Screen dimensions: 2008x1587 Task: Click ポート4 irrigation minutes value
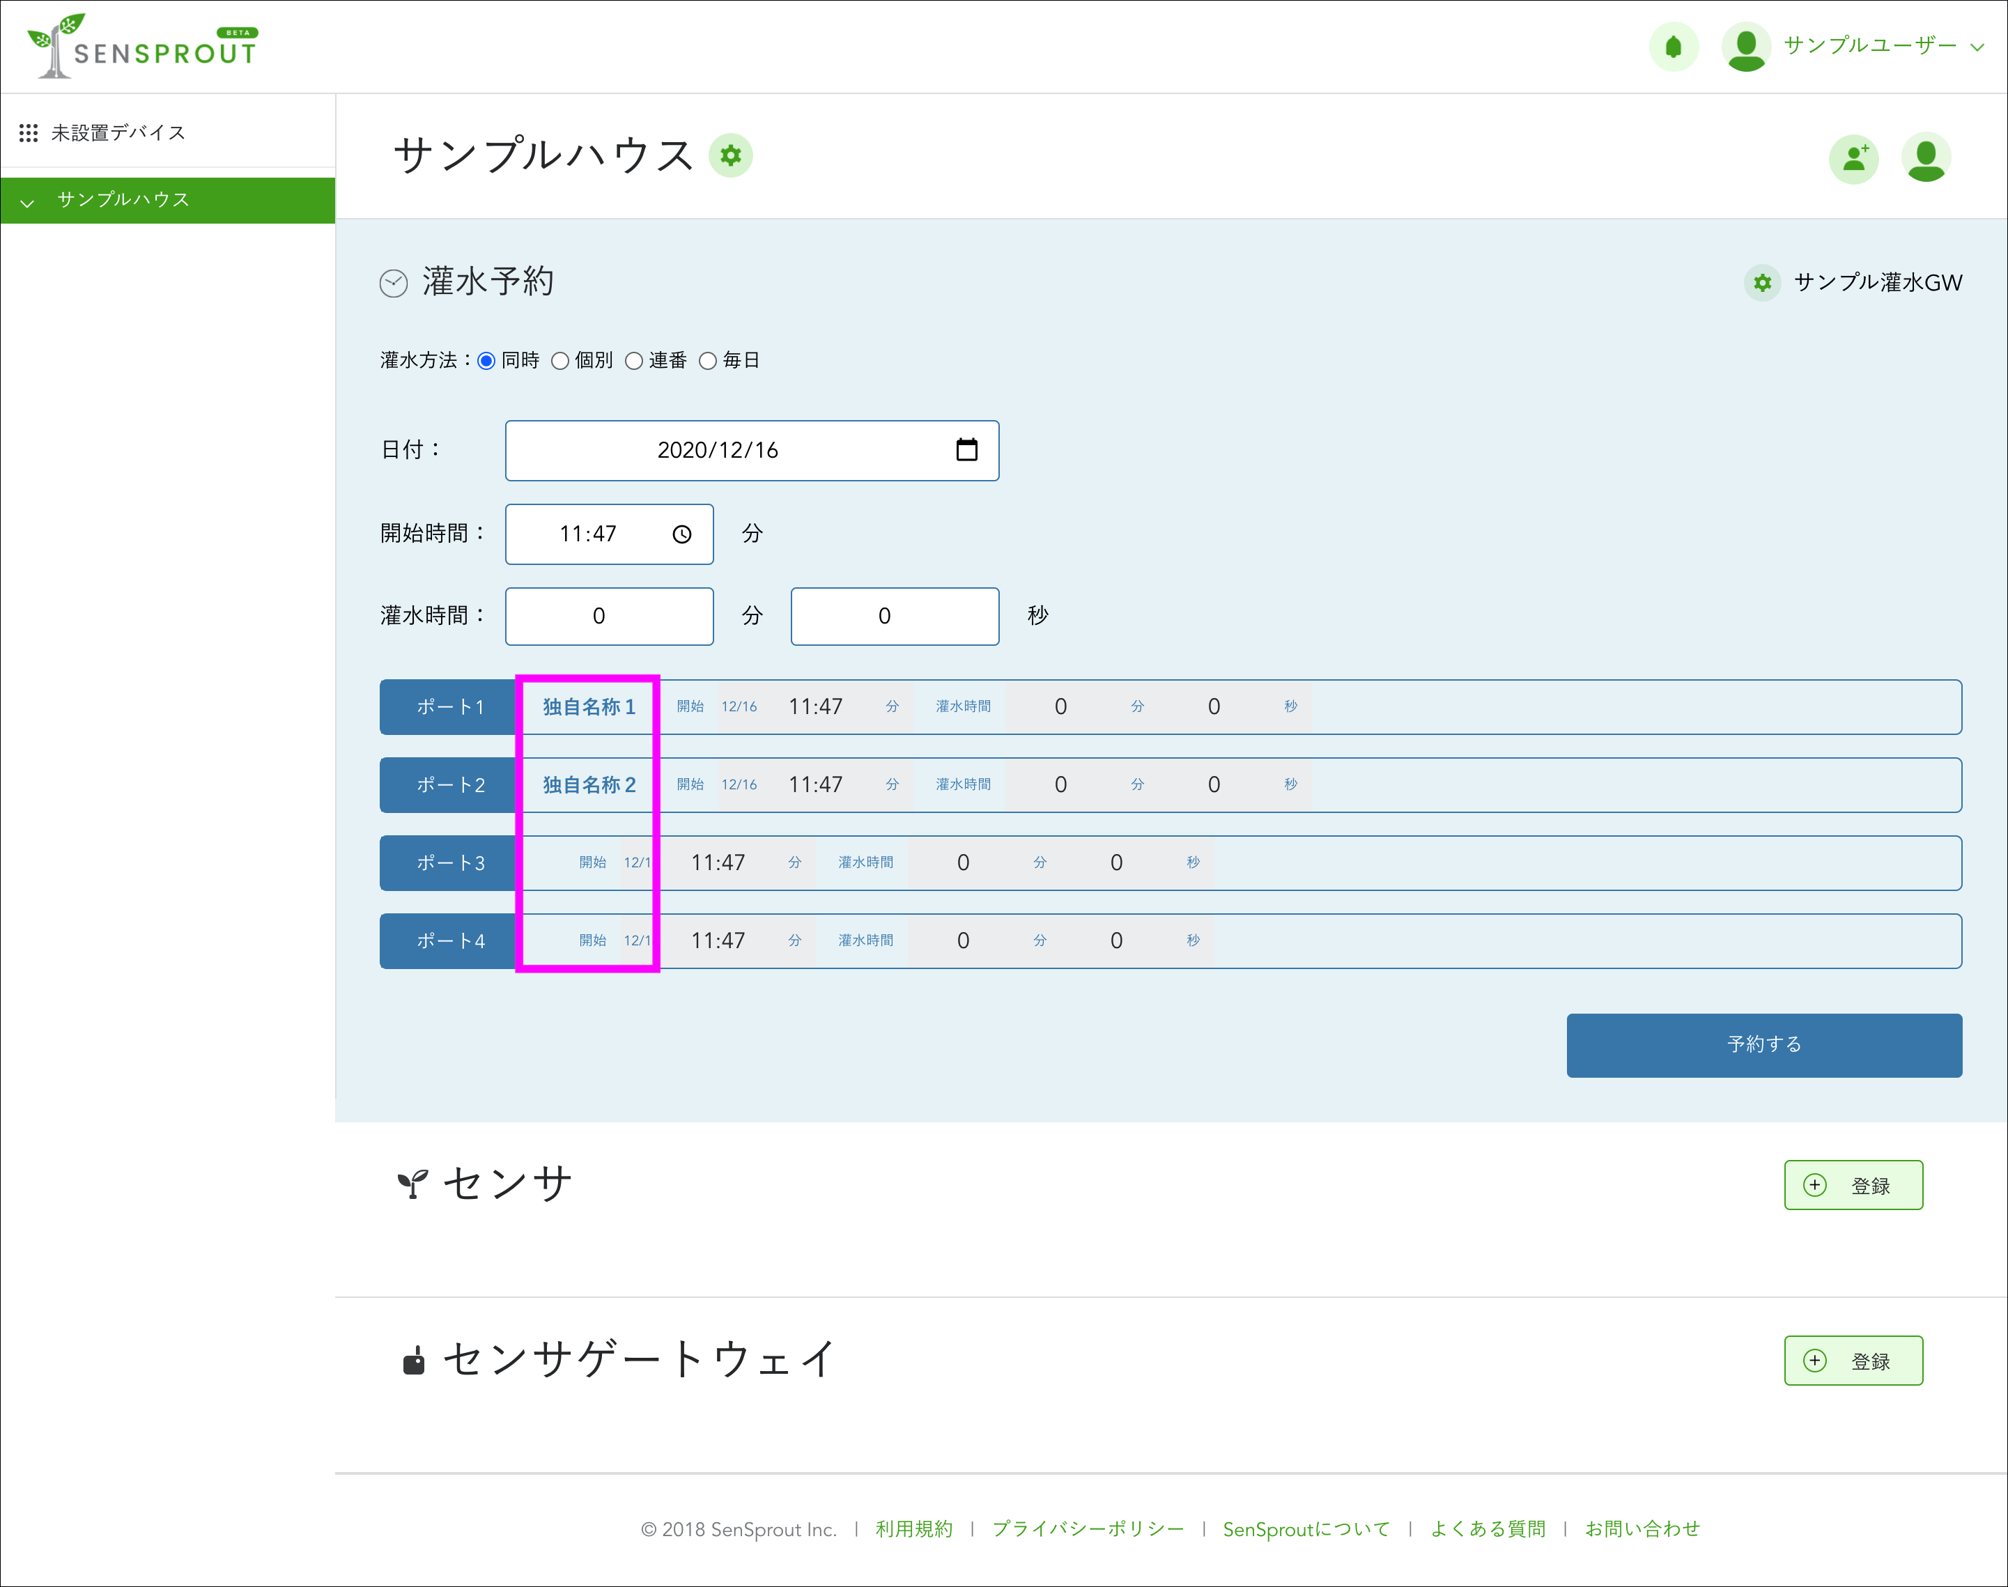click(963, 941)
